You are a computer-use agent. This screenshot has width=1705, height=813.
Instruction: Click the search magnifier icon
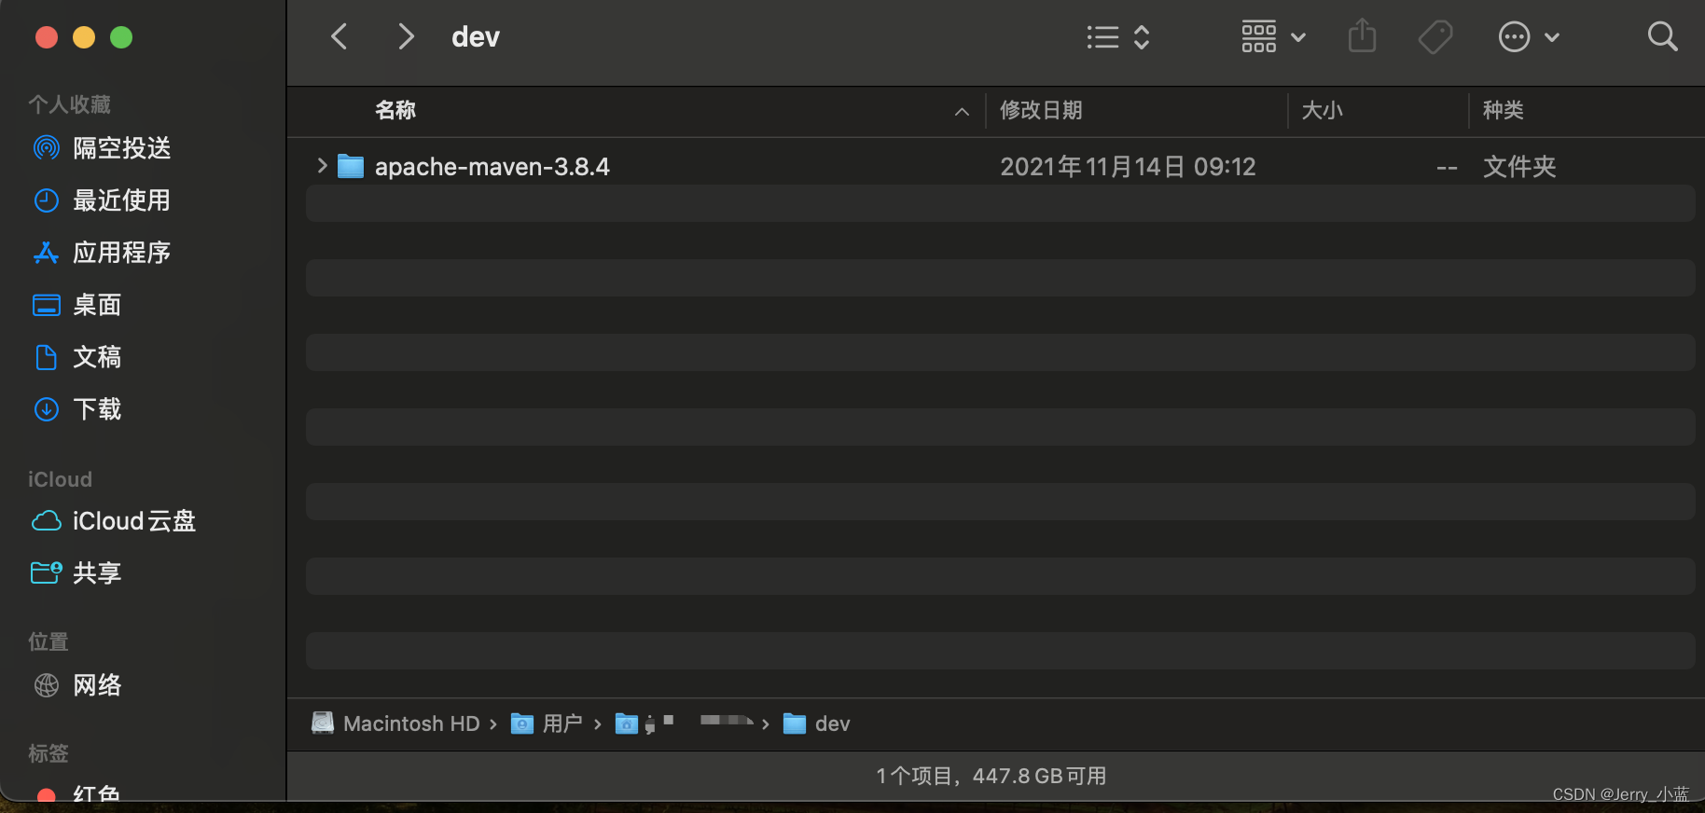(1662, 36)
